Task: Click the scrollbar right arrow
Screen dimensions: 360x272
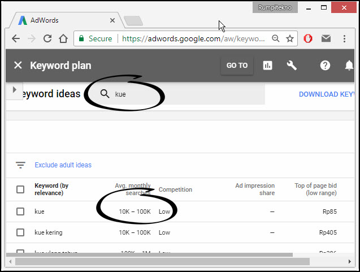Action: coord(349,261)
